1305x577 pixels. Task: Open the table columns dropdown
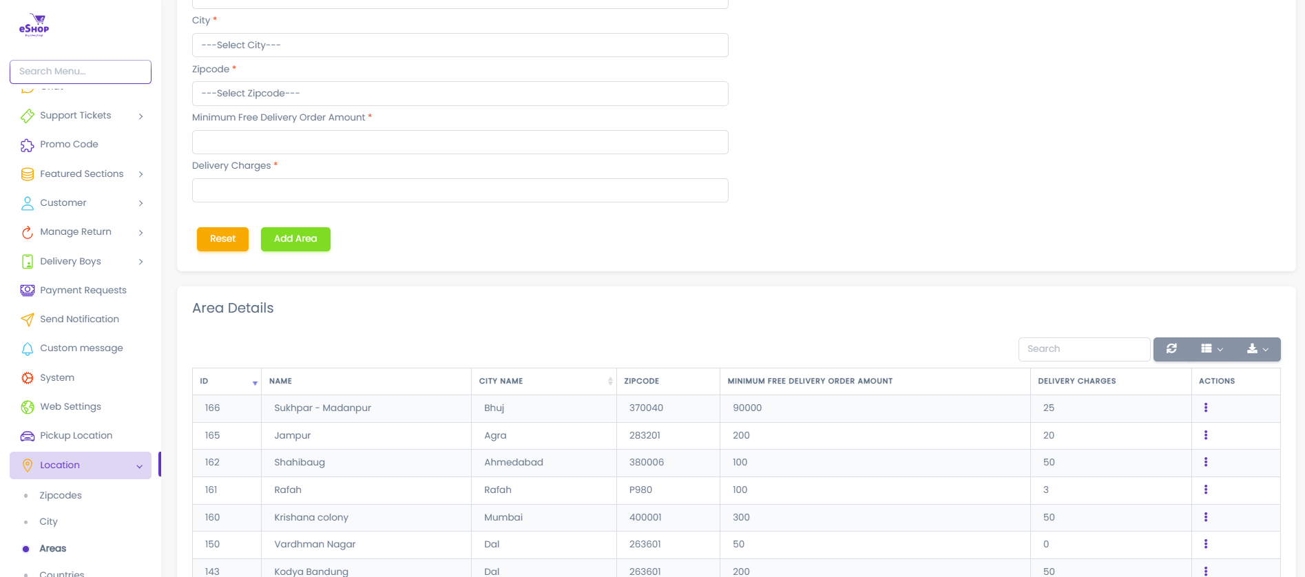click(1212, 349)
